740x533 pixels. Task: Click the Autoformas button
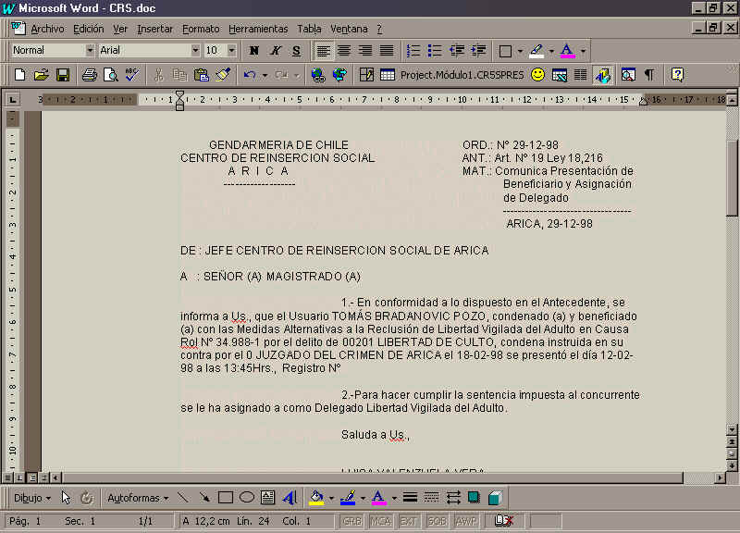[137, 498]
